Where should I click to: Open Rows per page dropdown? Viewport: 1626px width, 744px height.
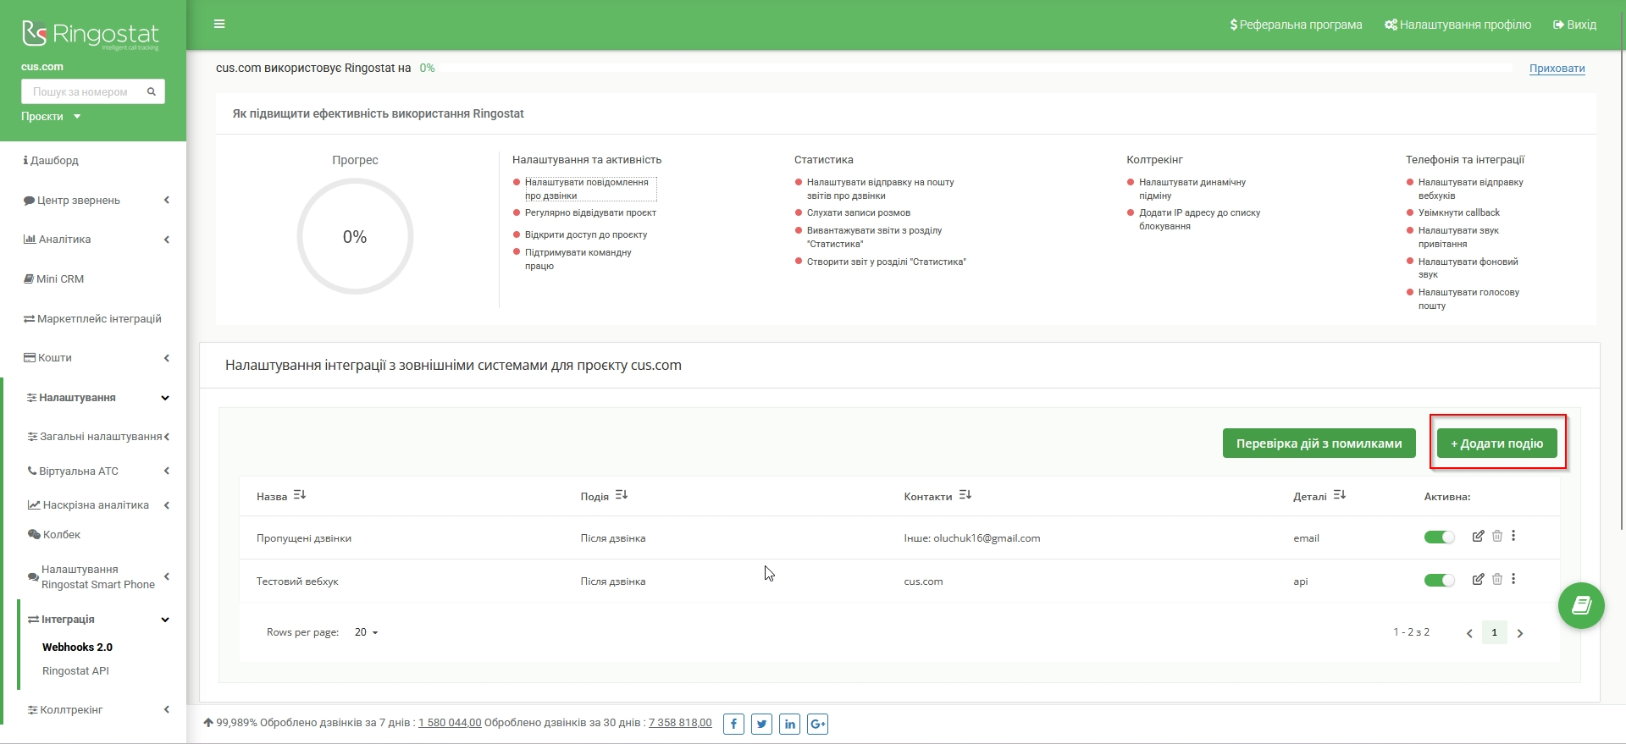tap(366, 632)
